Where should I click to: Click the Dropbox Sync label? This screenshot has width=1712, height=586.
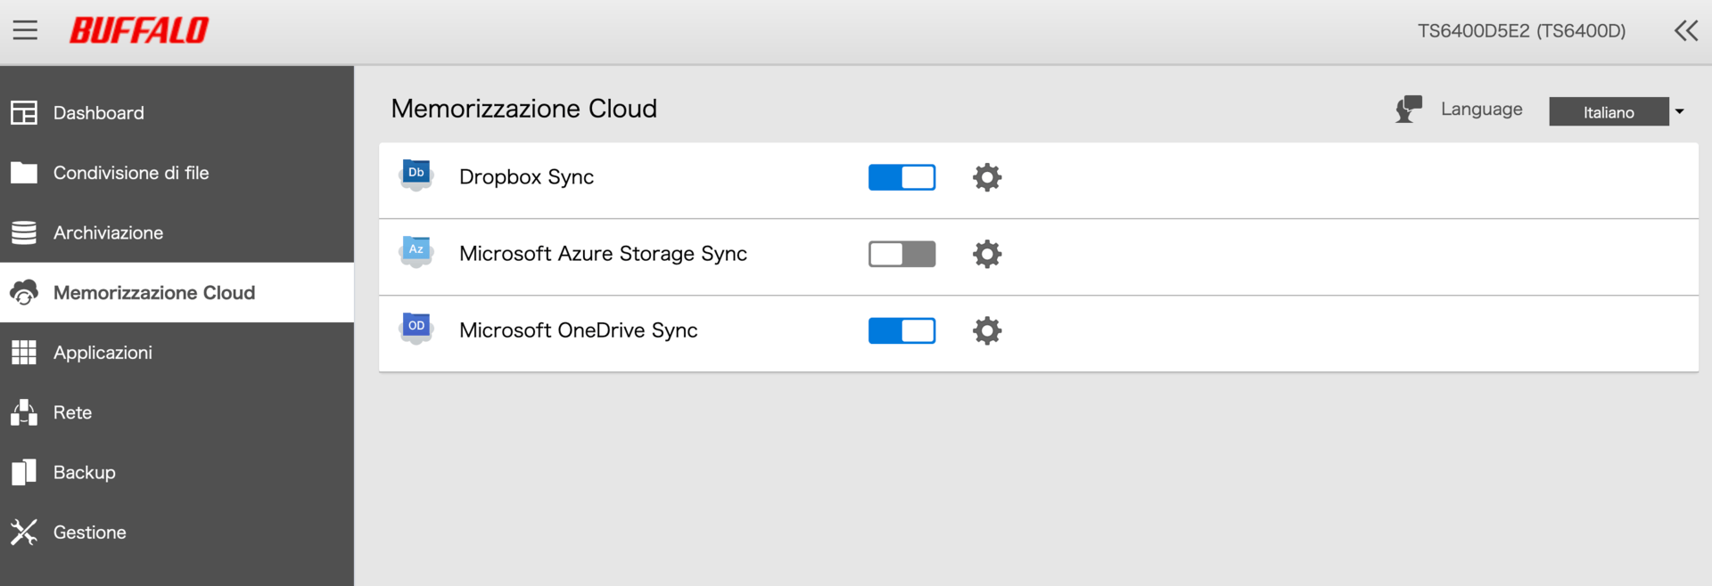click(x=526, y=177)
